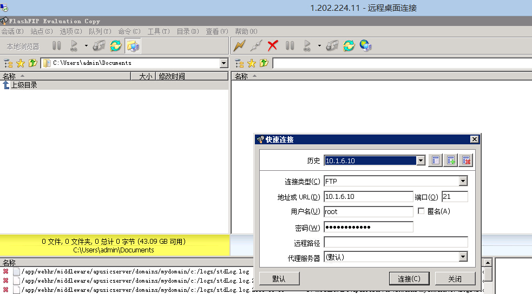Open the 查看 menu
Screen dimensions: 532x294
pyautogui.click(x=217, y=31)
